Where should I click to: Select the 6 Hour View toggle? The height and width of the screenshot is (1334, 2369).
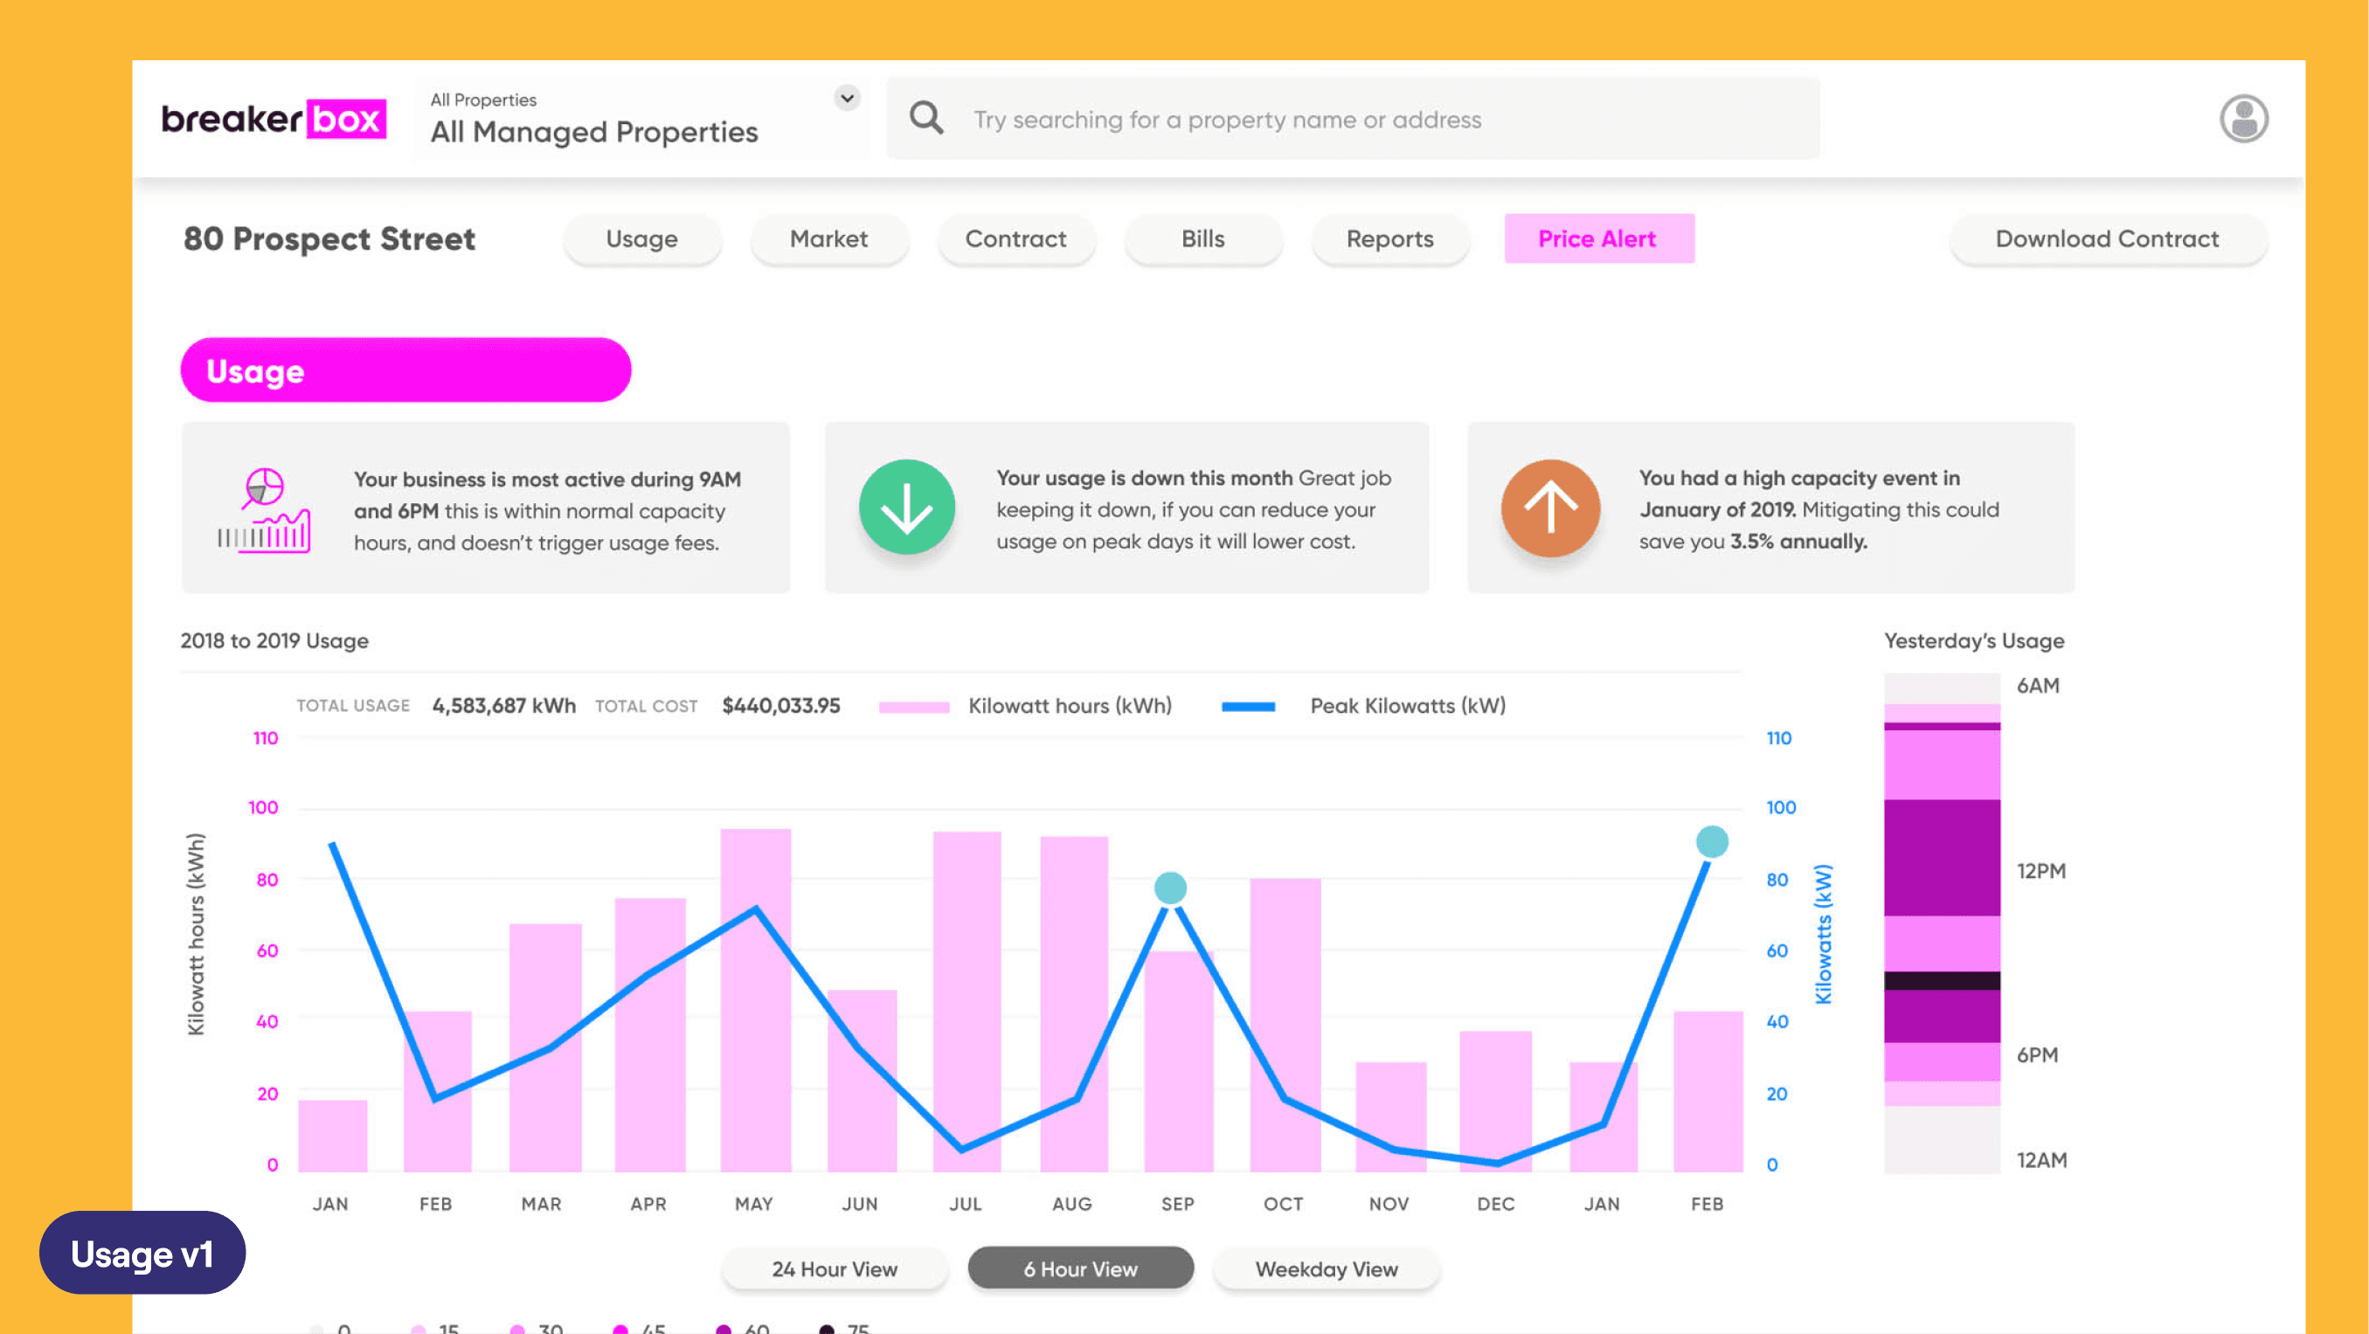[x=1081, y=1268]
